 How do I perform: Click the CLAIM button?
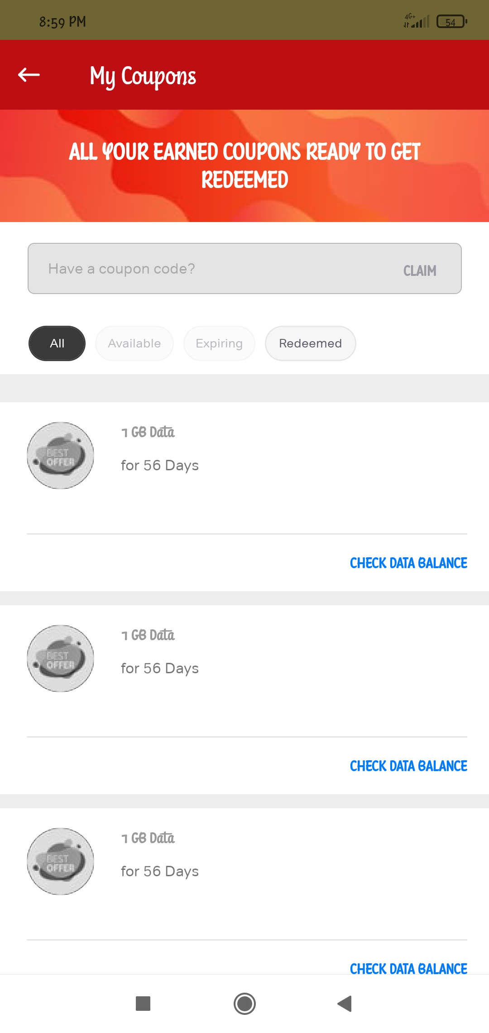(420, 270)
